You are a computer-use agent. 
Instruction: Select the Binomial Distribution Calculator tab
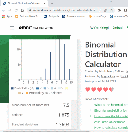tap(24, 3)
